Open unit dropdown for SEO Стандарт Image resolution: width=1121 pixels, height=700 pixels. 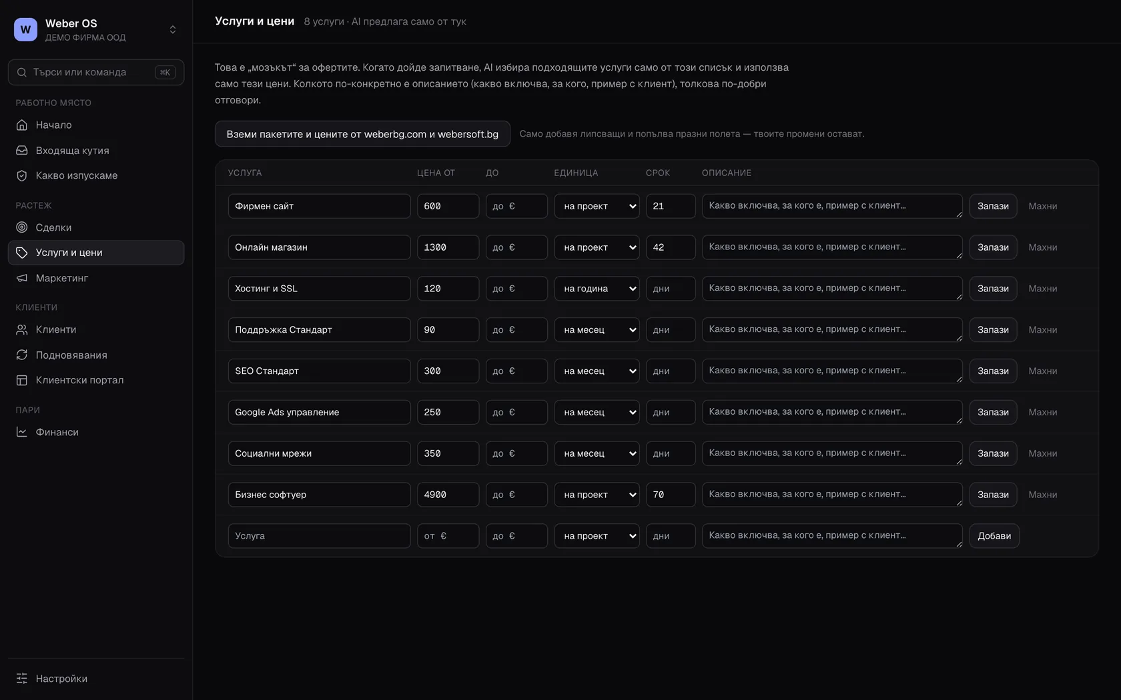pyautogui.click(x=597, y=371)
